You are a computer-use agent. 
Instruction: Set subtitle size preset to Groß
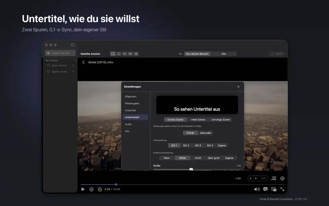(198, 158)
